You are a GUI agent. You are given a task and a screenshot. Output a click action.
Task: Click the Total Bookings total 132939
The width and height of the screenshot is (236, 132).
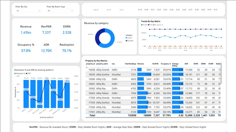pos(132,115)
